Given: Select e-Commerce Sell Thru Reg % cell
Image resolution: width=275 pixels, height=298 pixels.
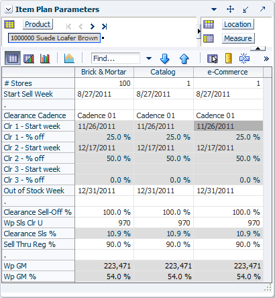Looking at the screenshot, I should 228,244.
